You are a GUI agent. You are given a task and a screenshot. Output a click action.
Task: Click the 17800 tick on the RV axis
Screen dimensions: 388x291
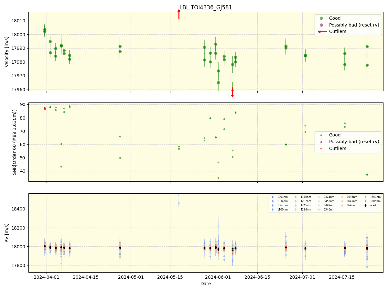point(19,265)
